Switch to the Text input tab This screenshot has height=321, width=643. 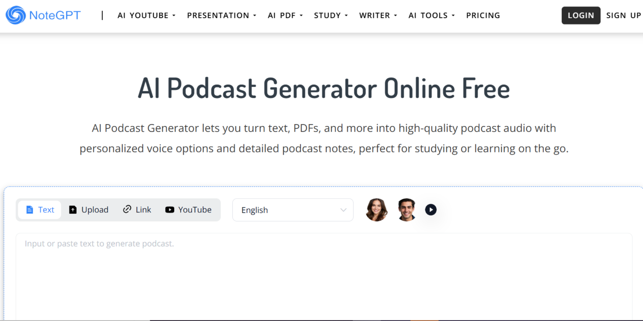tap(40, 210)
